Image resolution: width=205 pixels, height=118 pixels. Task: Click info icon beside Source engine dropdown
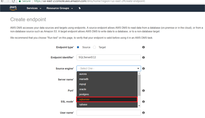[x=143, y=68]
